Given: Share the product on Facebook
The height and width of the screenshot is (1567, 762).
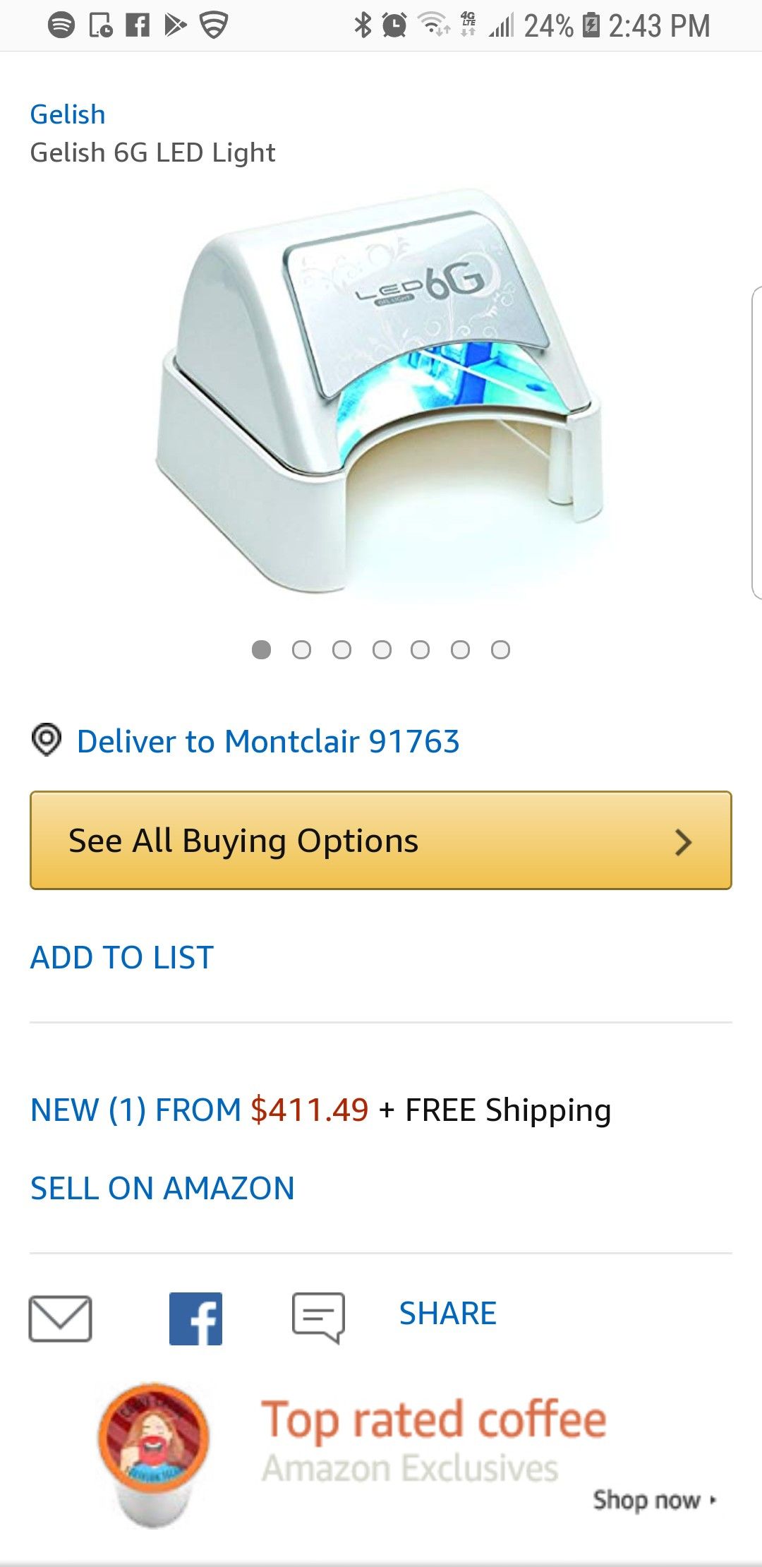Looking at the screenshot, I should (x=195, y=1318).
